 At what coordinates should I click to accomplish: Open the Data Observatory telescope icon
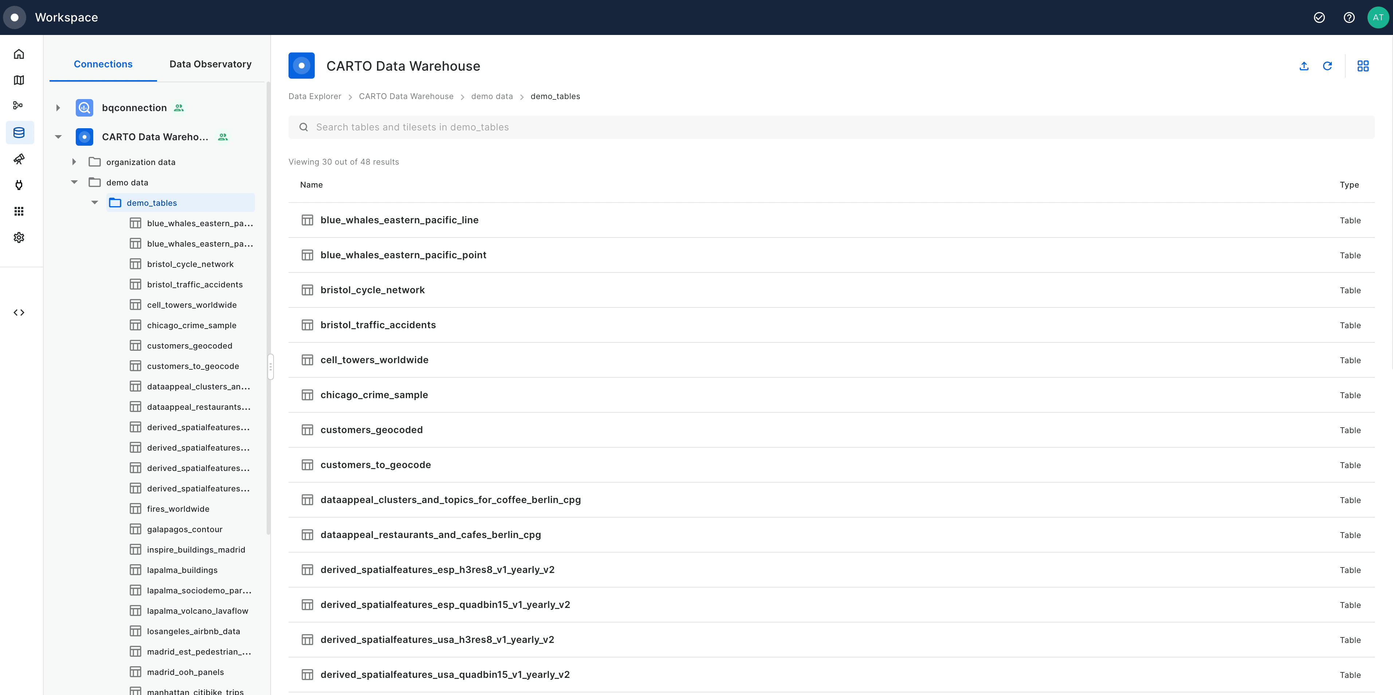(x=19, y=158)
